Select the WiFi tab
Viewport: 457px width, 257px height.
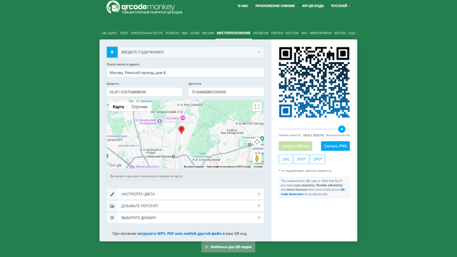pyautogui.click(x=304, y=33)
